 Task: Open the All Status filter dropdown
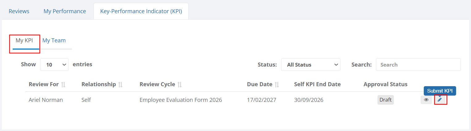[x=311, y=64]
